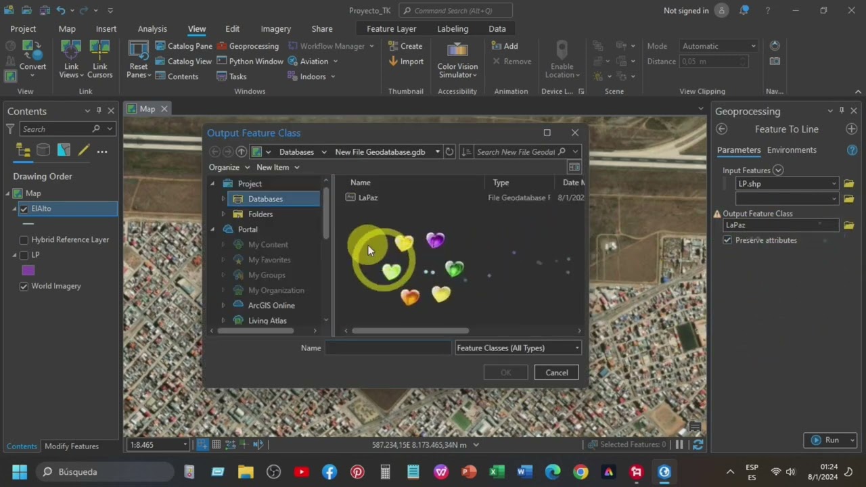The width and height of the screenshot is (866, 487).
Task: Click the ElAlto line symbol
Action: pos(28,224)
